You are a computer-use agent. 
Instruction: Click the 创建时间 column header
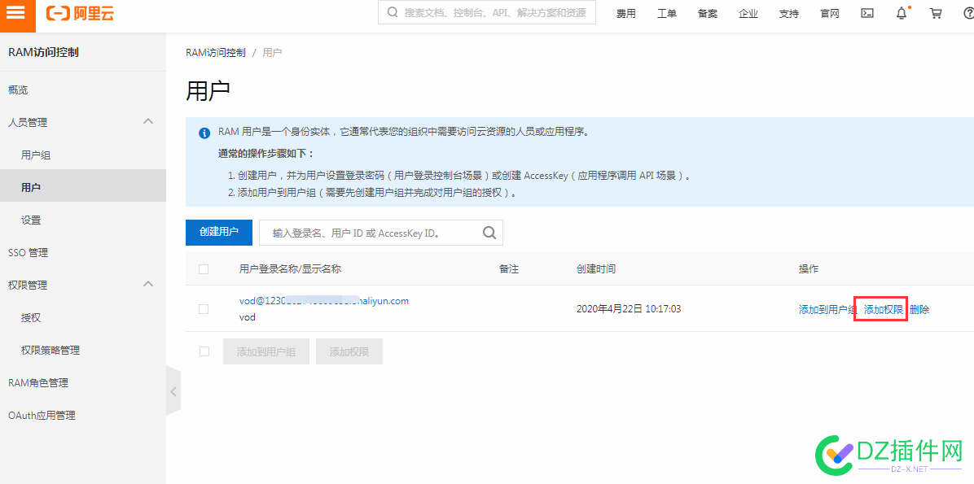pos(596,268)
